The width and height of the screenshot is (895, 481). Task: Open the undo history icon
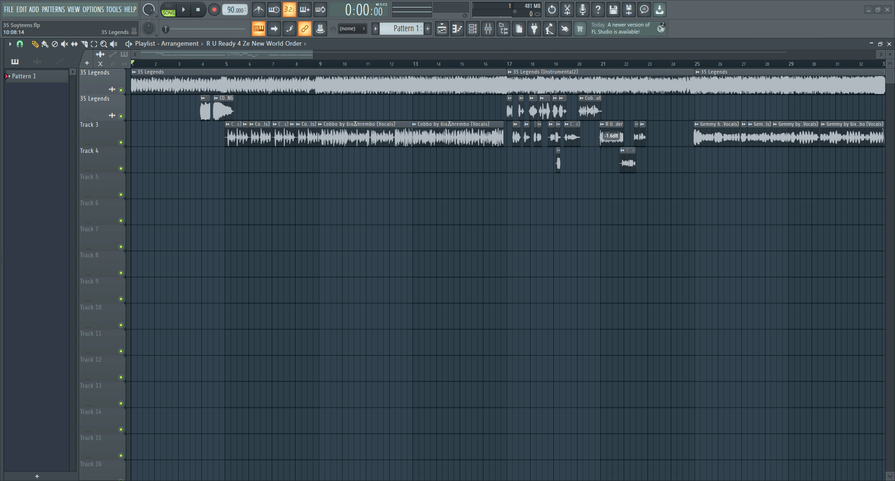click(552, 9)
